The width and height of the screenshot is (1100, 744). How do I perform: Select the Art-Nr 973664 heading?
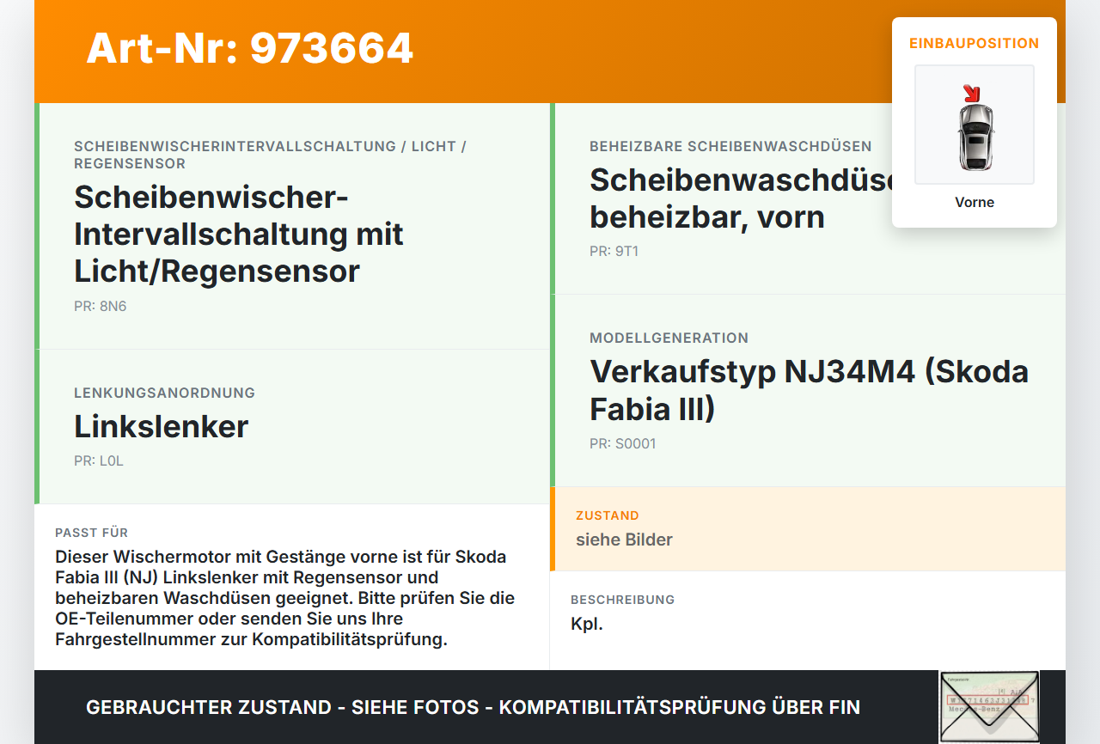[x=249, y=49]
